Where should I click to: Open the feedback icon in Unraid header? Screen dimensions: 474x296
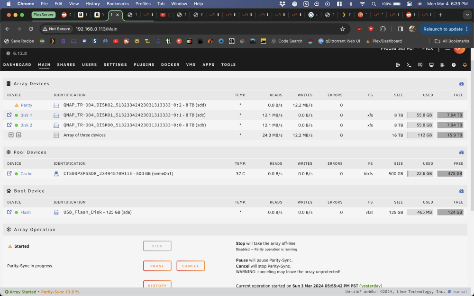point(420,65)
